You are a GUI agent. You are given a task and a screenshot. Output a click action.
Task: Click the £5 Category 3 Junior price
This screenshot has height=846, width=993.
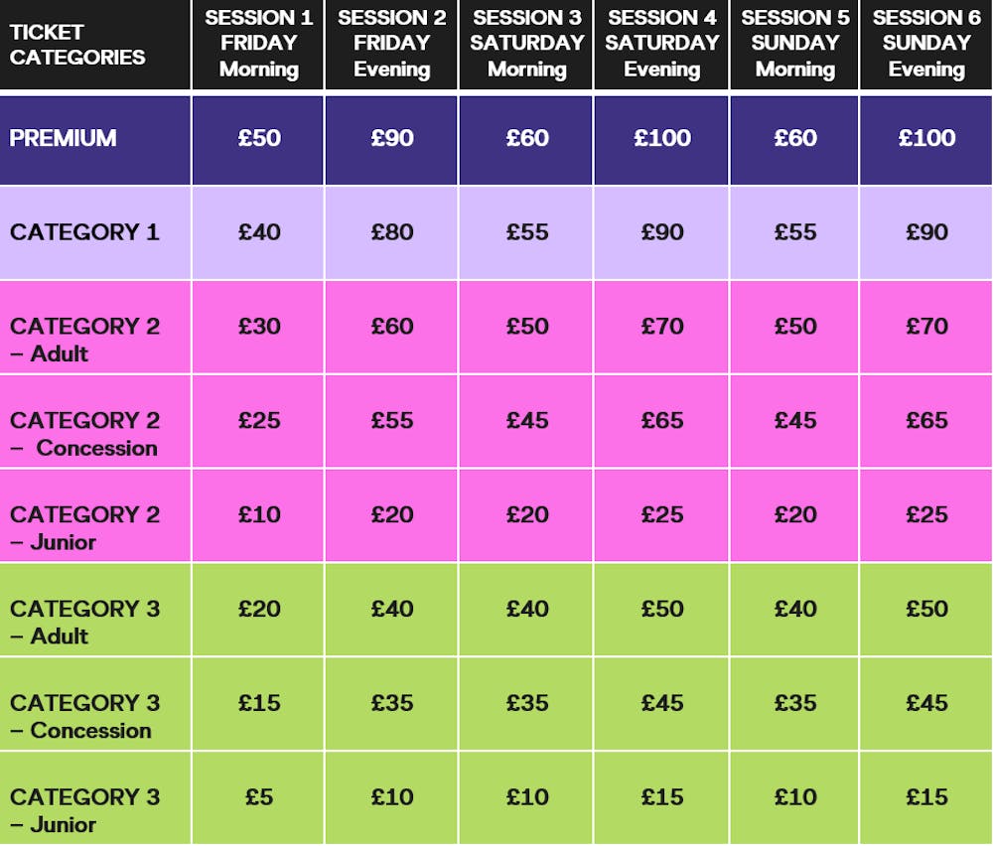click(259, 796)
